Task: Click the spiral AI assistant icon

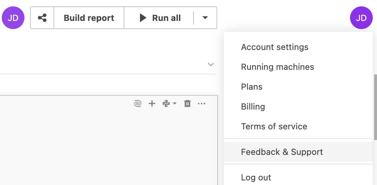Action: coord(138,103)
